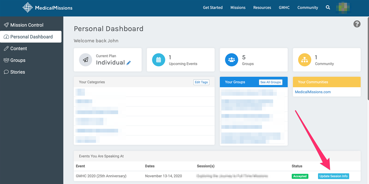Click the MedicalMissions logo

47,7
